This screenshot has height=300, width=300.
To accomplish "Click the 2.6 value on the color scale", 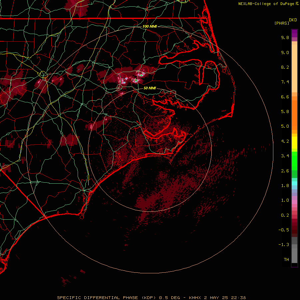I will (285, 171).
